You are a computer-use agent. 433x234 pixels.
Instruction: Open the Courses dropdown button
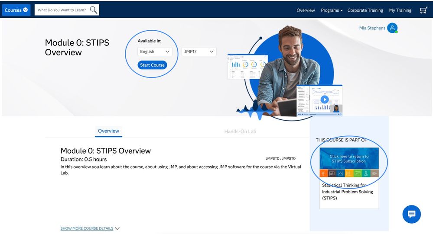click(16, 10)
